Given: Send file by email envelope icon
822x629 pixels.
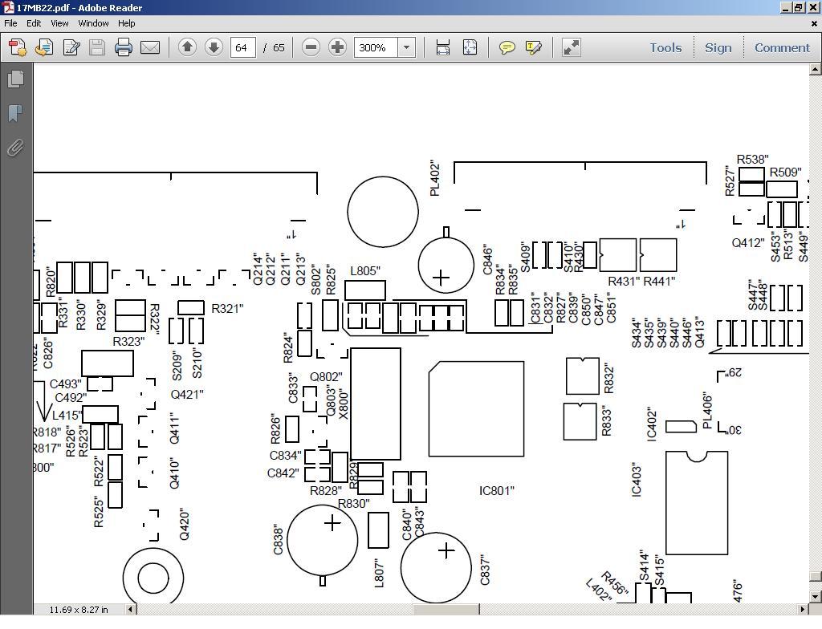Looking at the screenshot, I should point(150,47).
